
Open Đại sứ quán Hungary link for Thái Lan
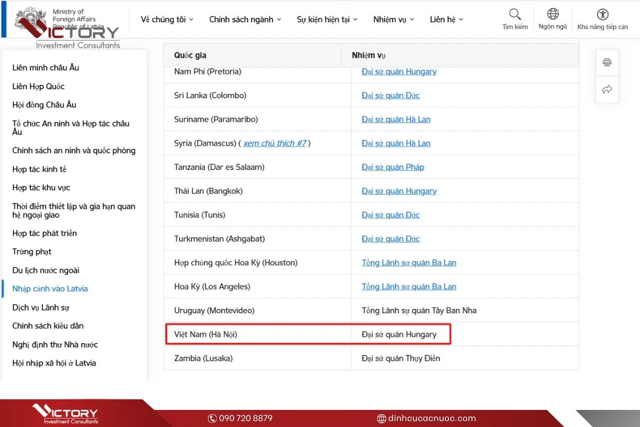click(399, 191)
